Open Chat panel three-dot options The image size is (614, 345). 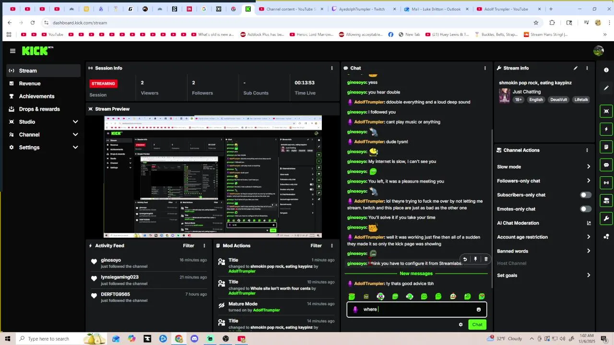pos(485,68)
